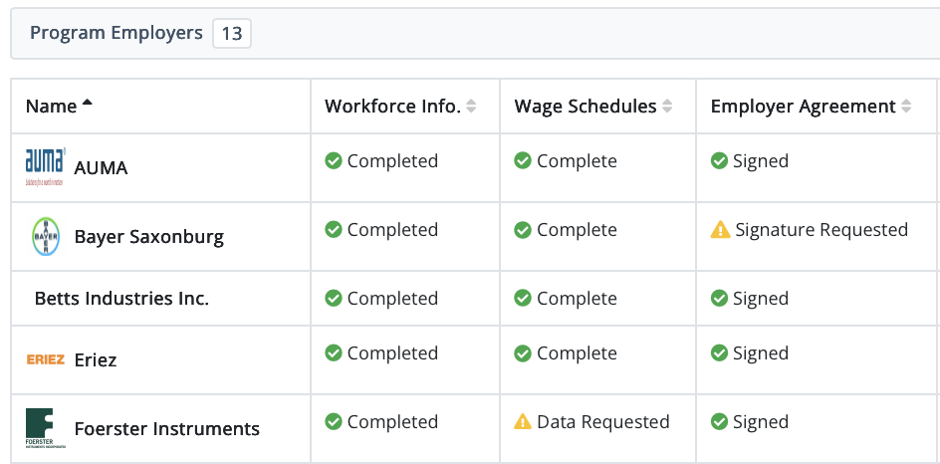Click Completed text in AUMA row
Image resolution: width=940 pixels, height=464 pixels.
392,161
